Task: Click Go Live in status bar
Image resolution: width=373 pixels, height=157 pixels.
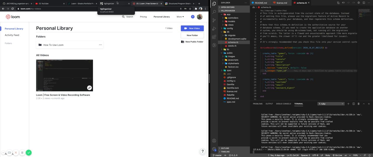Action: click(337, 155)
